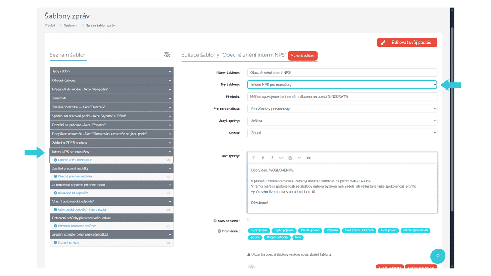The height and width of the screenshot is (276, 491).
Task: Click cs language tag on Děkujeme za odpověď
Action: [168, 193]
